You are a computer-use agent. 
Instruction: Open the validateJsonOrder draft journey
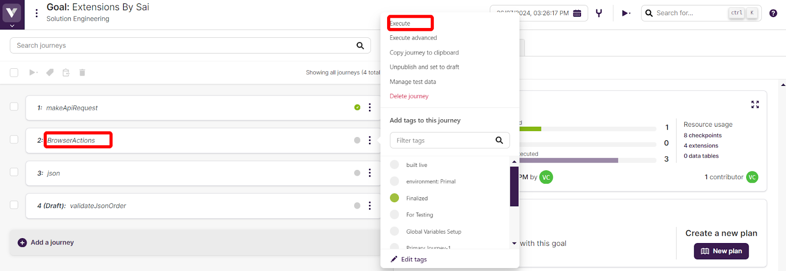pos(98,206)
